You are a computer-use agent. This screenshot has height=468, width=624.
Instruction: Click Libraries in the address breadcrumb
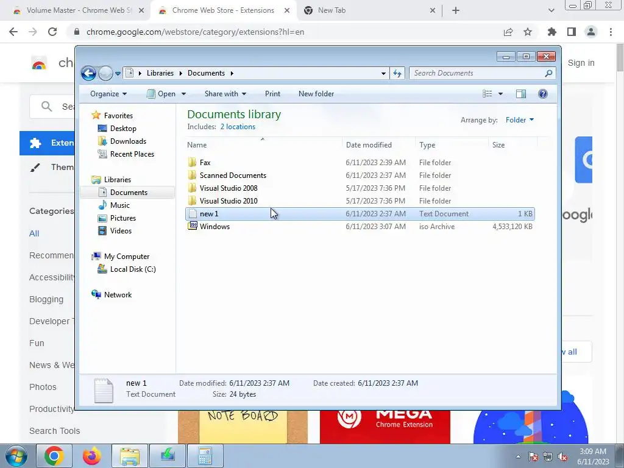pyautogui.click(x=160, y=73)
